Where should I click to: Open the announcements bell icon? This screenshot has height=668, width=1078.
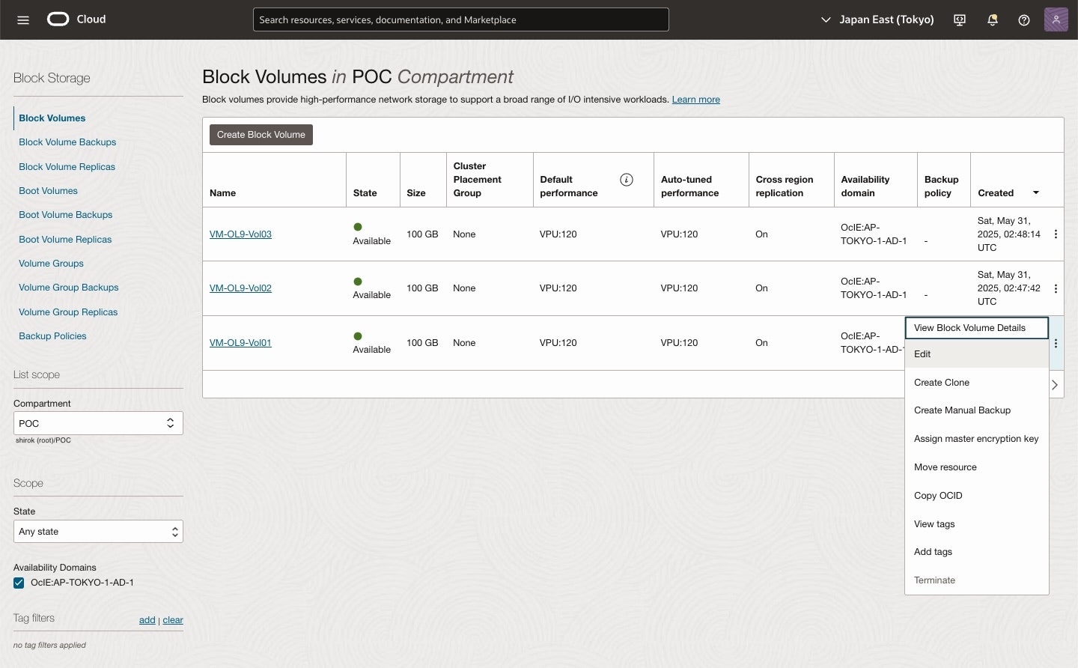[x=993, y=20]
